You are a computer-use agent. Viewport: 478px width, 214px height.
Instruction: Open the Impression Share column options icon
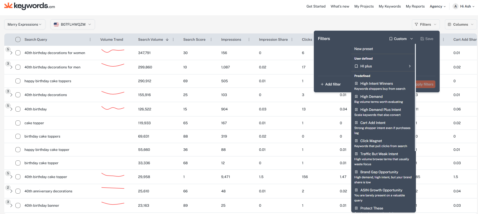click(292, 39)
